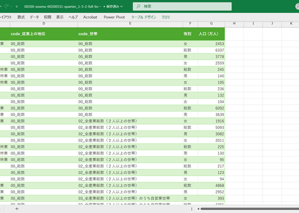Image resolution: width=299 pixels, height=213 pixels.
Task: Click the 人口 (万人) table header cell
Action: point(208,34)
